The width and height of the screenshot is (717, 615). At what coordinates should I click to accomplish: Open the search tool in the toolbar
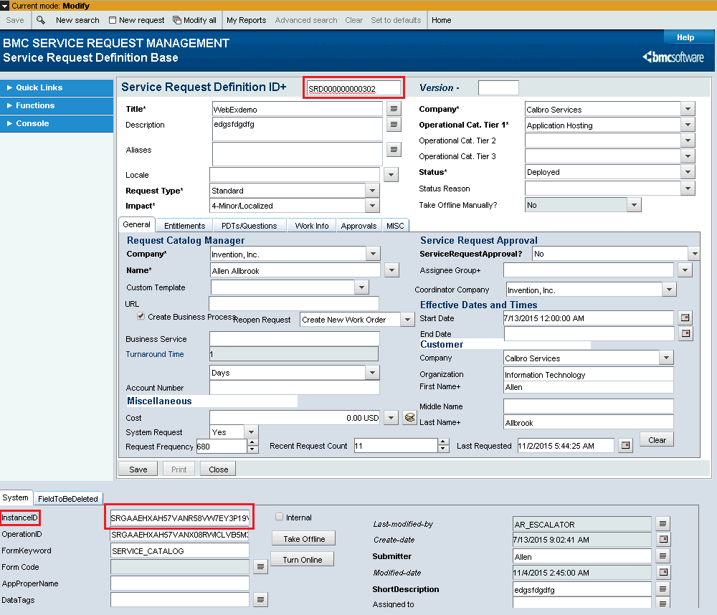(42, 20)
